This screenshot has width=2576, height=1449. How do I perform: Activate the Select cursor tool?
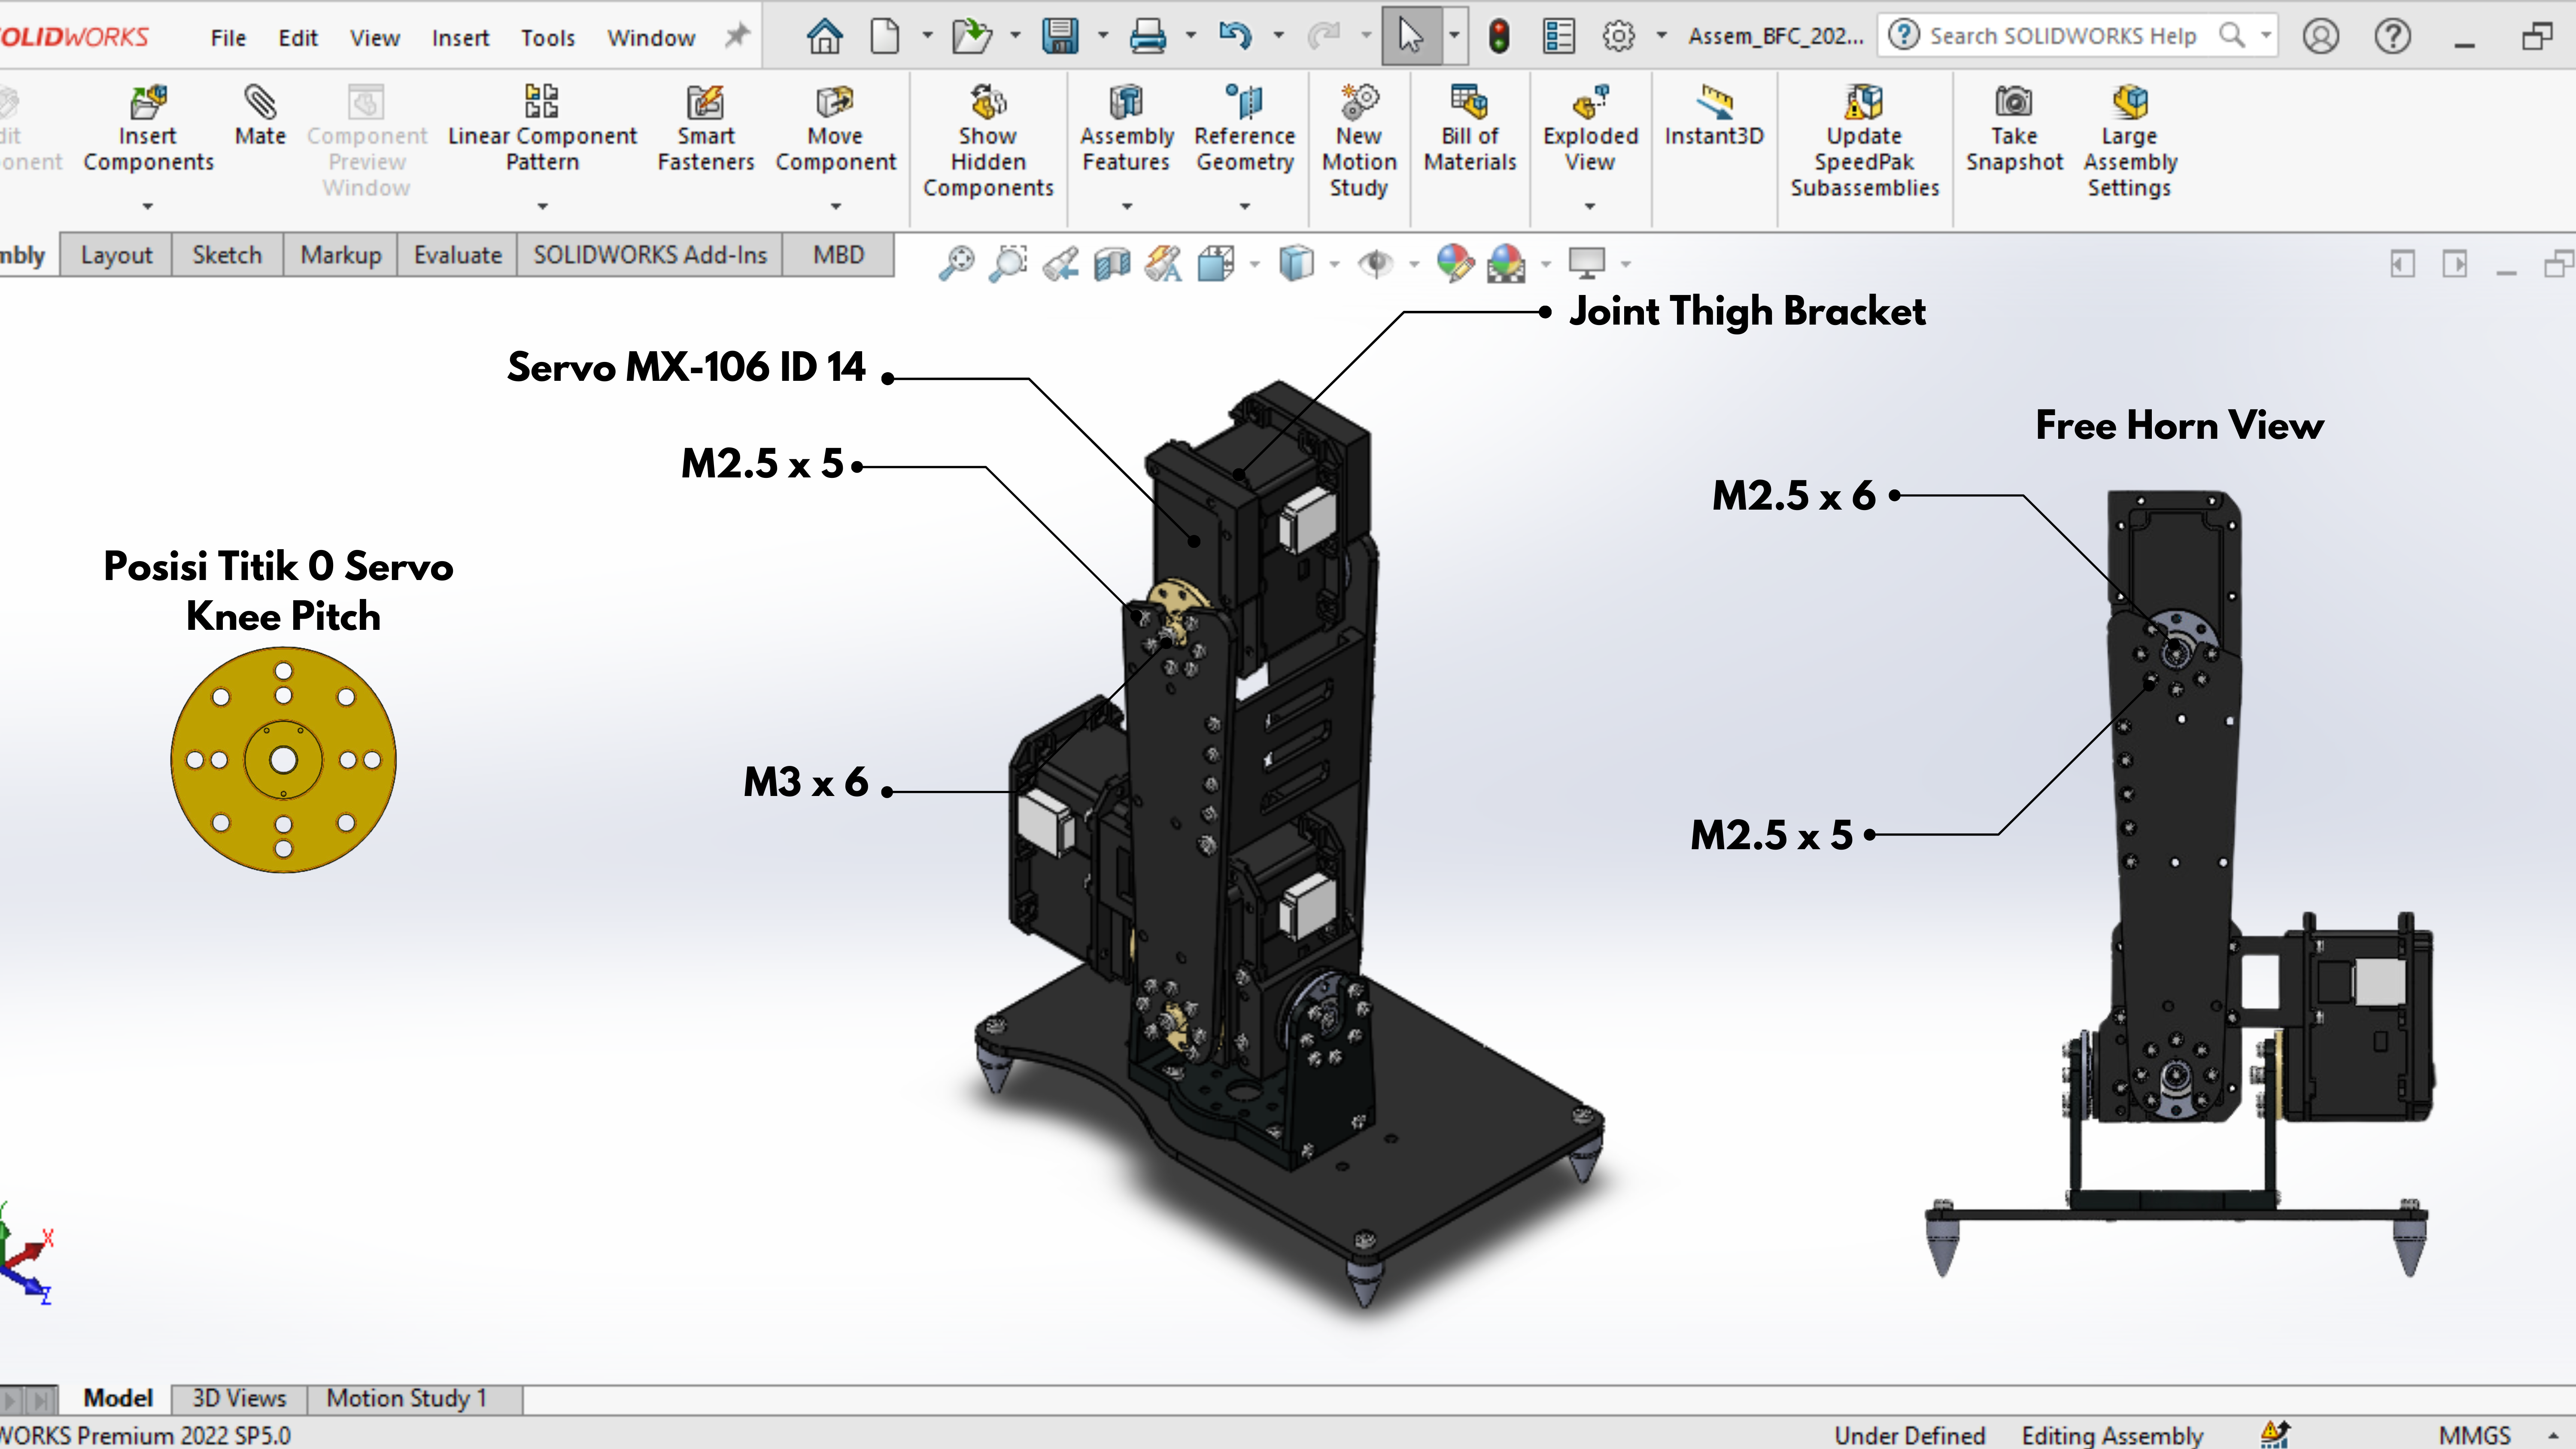(x=1410, y=37)
